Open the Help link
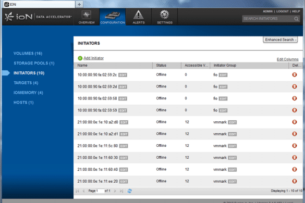Image resolution: width=305 pixels, height=203 pixels. [296, 11]
